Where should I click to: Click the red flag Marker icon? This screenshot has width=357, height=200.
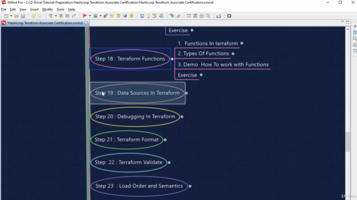tap(85, 16)
